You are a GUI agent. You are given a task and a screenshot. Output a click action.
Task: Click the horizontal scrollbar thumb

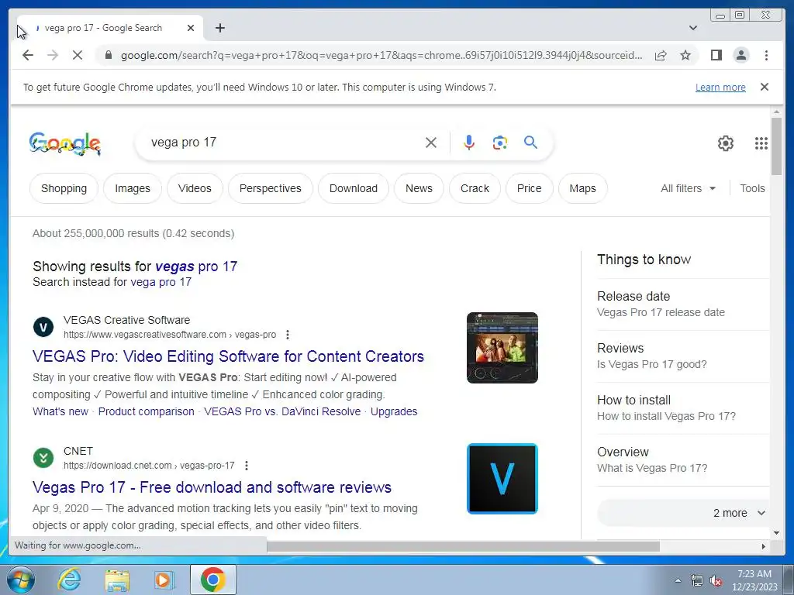point(464,546)
